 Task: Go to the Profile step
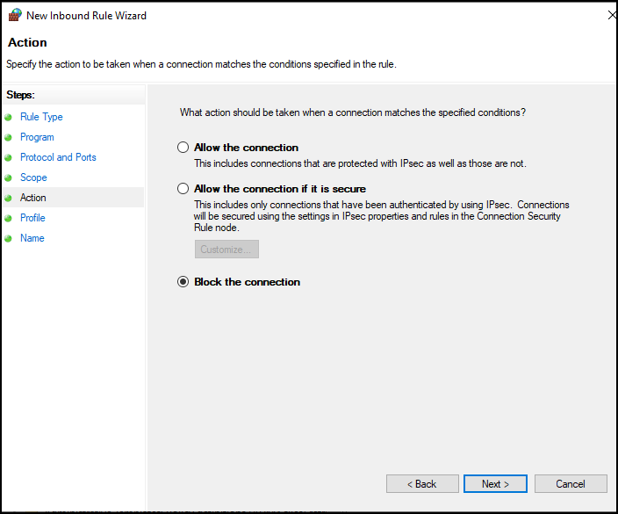32,218
